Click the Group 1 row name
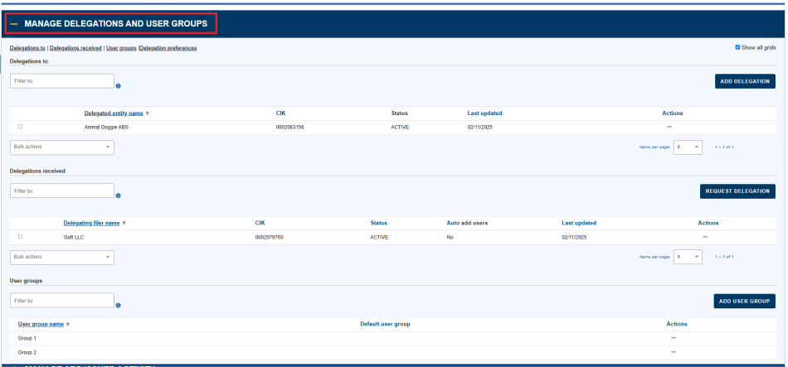This screenshot has width=788, height=367. click(x=27, y=338)
